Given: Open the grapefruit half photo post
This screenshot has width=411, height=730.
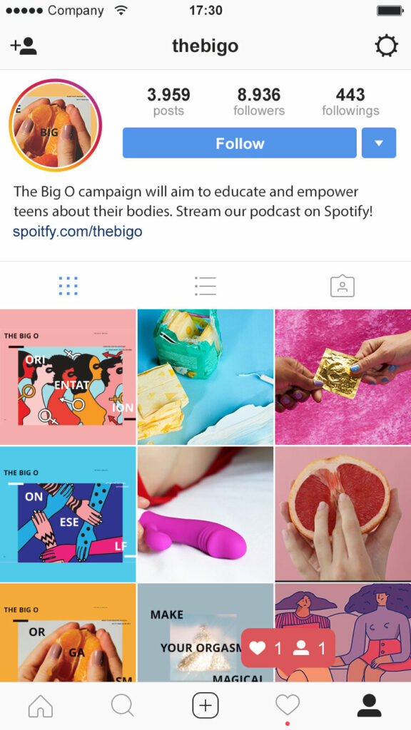Looking at the screenshot, I should coord(343,514).
